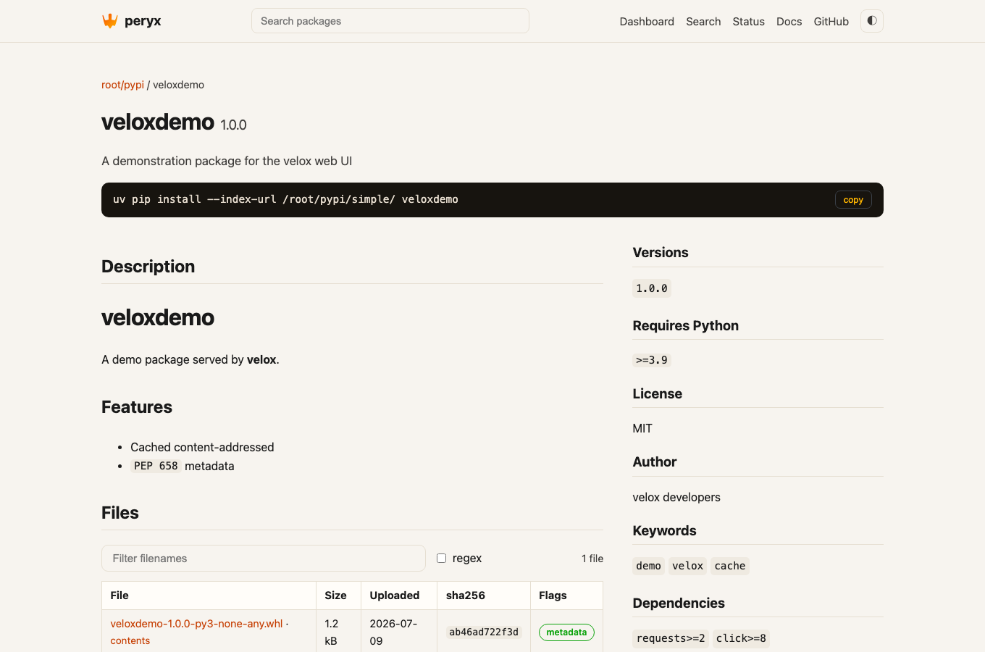The image size is (985, 652).
Task: Click the PEP 658 code label
Action: click(156, 466)
